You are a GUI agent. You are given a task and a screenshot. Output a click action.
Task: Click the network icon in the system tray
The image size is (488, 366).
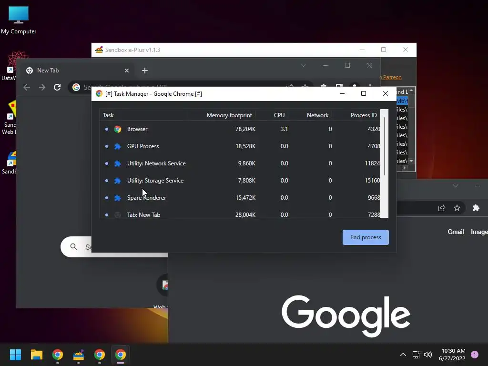416,355
